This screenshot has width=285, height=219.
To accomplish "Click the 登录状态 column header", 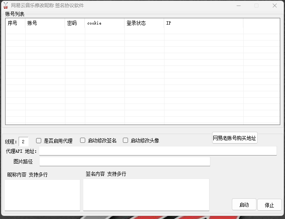I will [x=144, y=23].
